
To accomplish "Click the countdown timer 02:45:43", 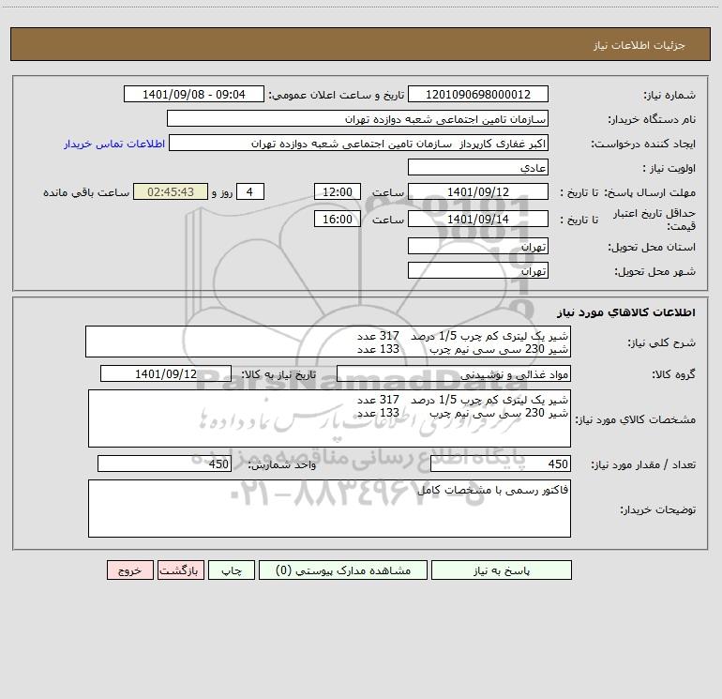I will [x=171, y=191].
